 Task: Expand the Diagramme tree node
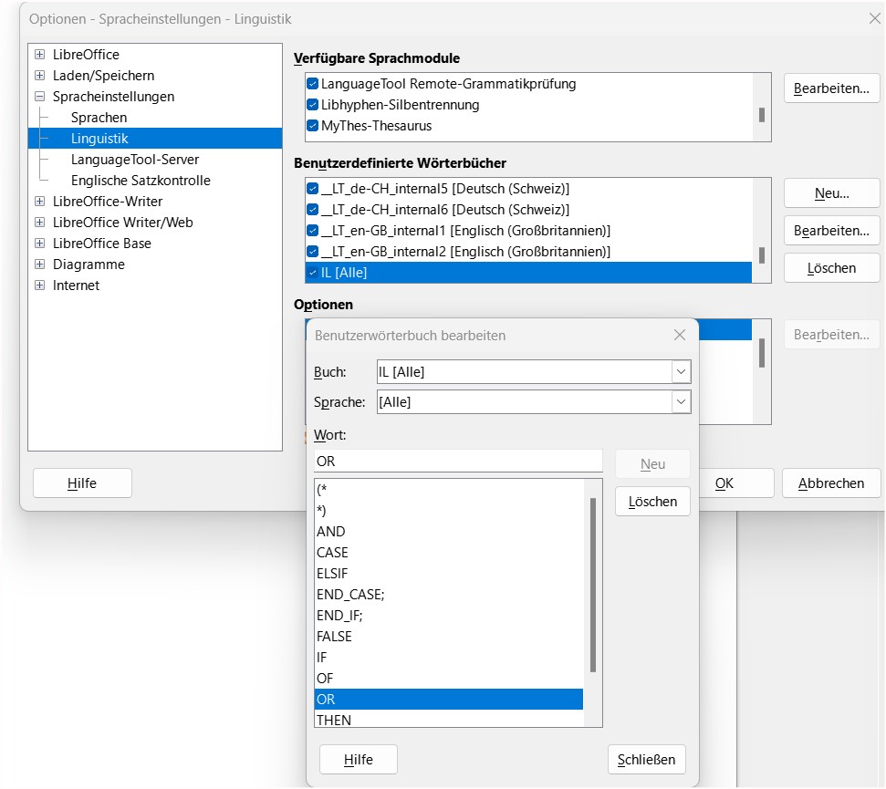39,264
